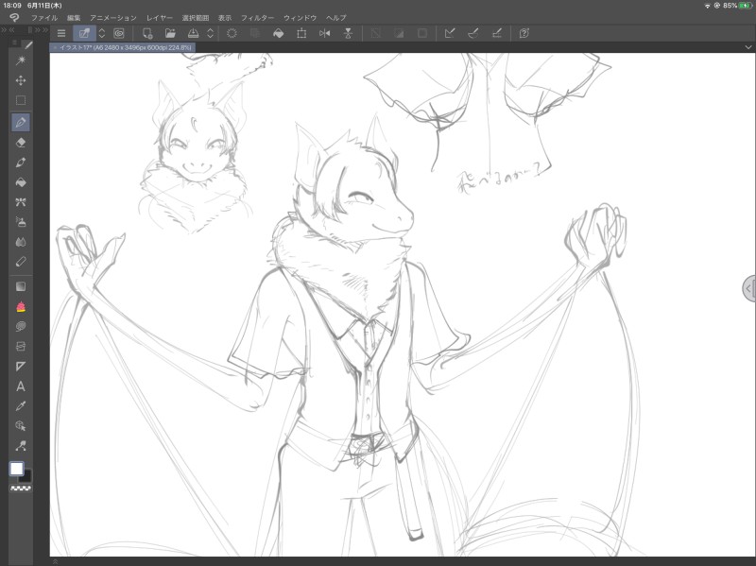The width and height of the screenshot is (756, 566).
Task: Open the ウィンドウ menu
Action: coord(300,18)
